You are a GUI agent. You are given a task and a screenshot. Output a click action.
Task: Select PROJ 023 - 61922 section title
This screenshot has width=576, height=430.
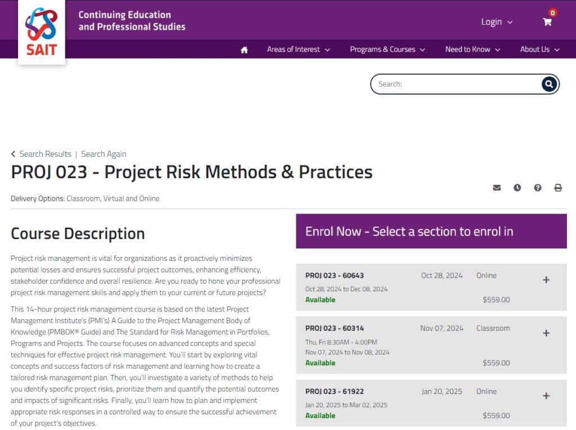[x=334, y=391]
